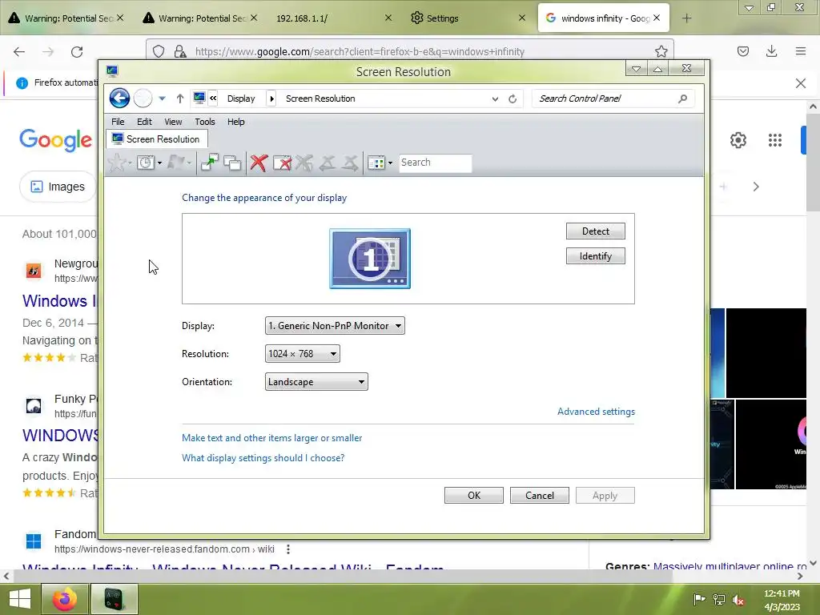Click the muted volume tray icon
Screen dimensions: 820x615
pos(738,599)
